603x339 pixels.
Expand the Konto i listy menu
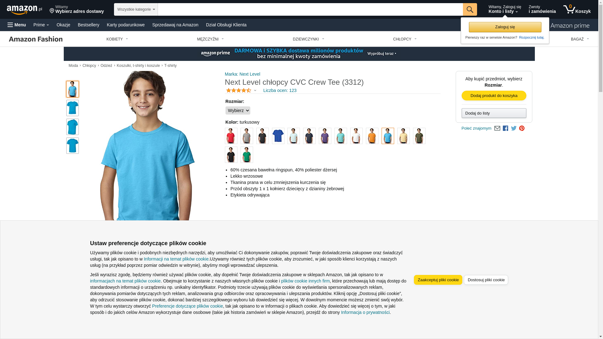[x=505, y=9]
